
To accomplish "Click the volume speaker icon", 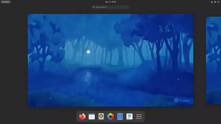I will click(x=215, y=2).
